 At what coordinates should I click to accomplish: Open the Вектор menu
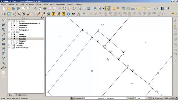[x=46, y=4]
